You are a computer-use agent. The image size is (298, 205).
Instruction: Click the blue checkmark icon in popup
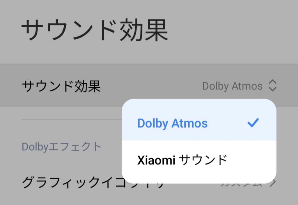(x=253, y=123)
